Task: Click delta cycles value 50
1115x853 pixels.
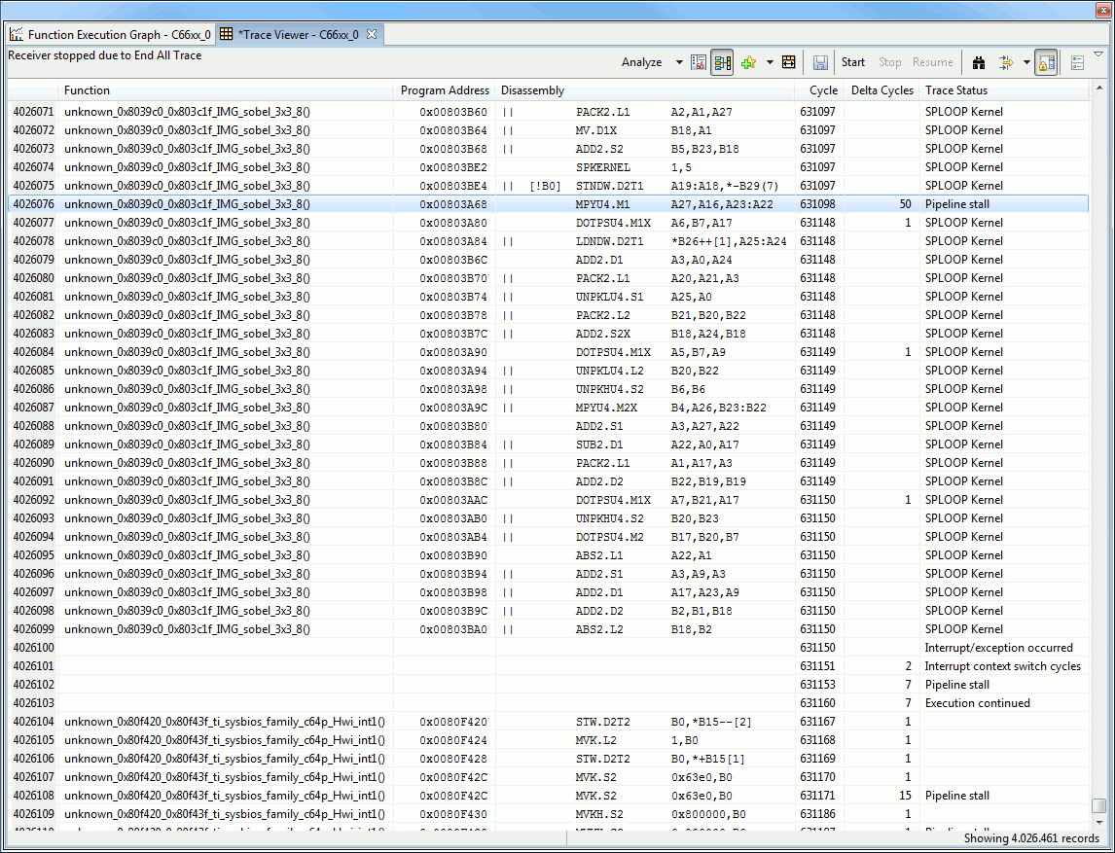Action: point(905,204)
